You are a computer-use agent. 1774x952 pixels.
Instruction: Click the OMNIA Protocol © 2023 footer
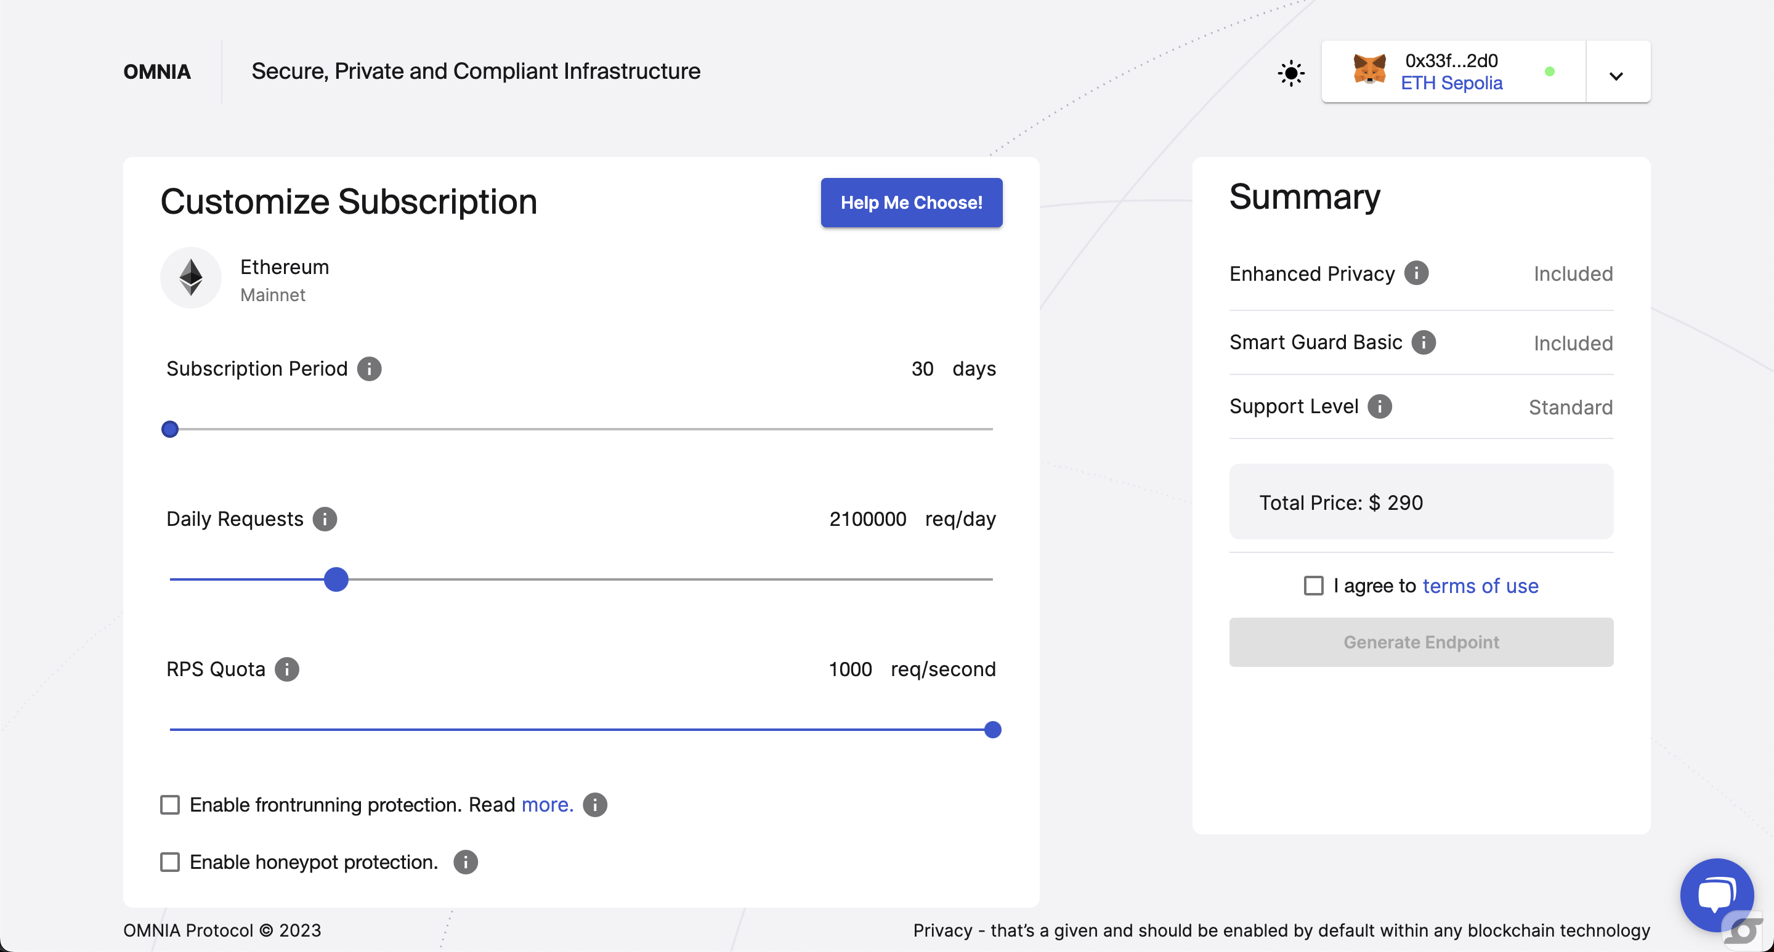222,930
